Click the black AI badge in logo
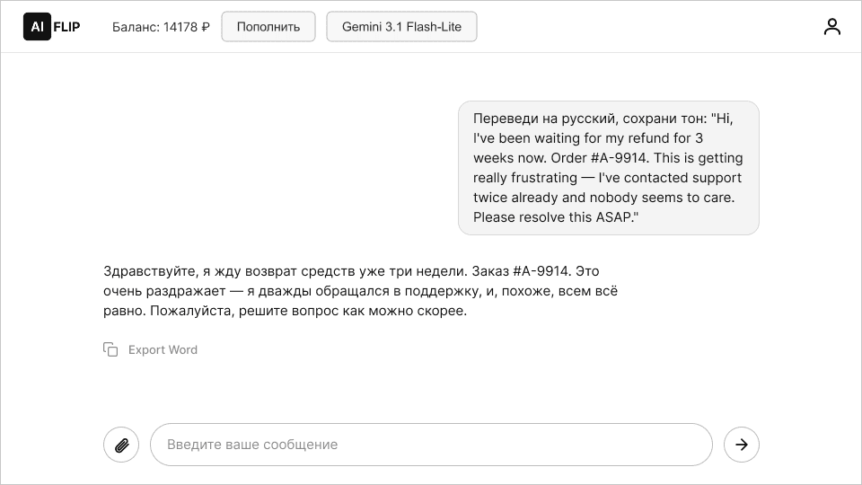Image resolution: width=862 pixels, height=485 pixels. click(x=37, y=27)
